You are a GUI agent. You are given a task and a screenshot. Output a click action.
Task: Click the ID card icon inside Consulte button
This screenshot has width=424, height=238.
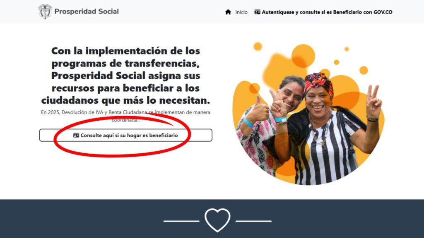[x=76, y=135]
